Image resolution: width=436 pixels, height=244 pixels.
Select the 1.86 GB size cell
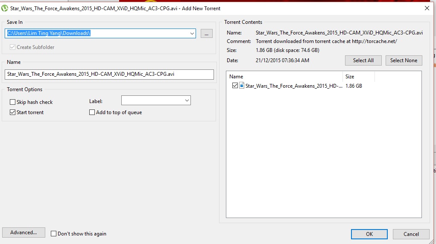coord(354,86)
